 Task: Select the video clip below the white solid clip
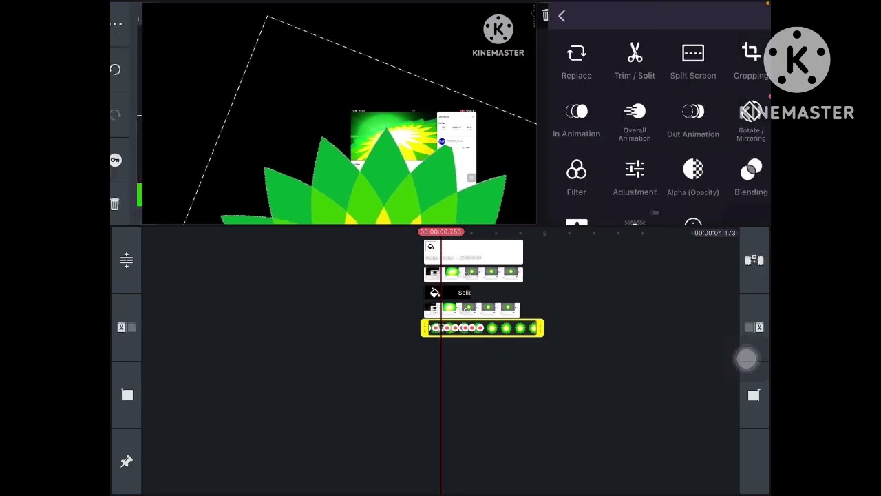point(474,275)
